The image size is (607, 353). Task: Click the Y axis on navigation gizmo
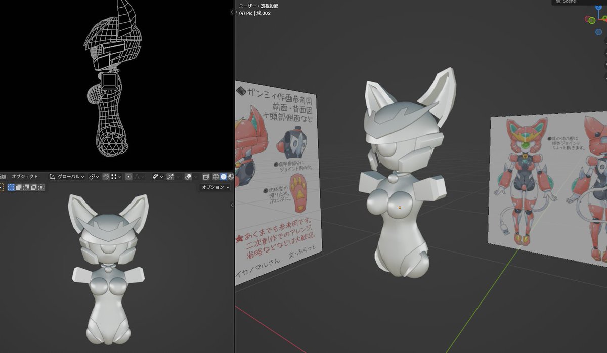pyautogui.click(x=605, y=18)
